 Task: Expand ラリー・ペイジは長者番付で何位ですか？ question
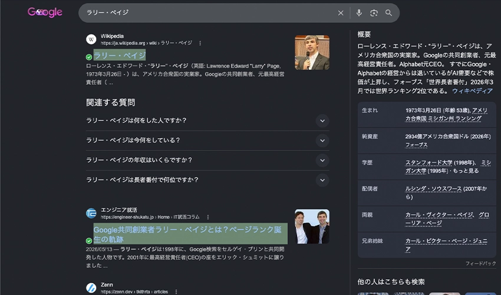click(207, 180)
